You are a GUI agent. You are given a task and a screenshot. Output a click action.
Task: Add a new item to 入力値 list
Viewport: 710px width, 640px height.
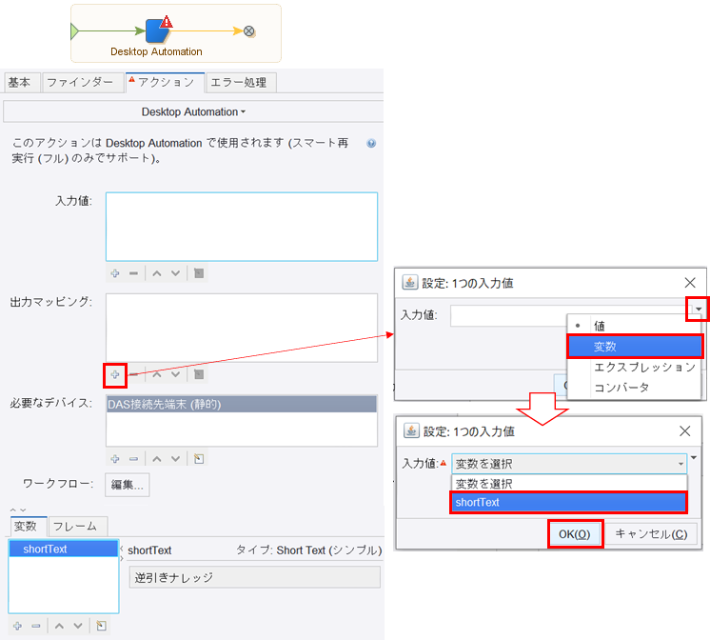click(x=115, y=273)
